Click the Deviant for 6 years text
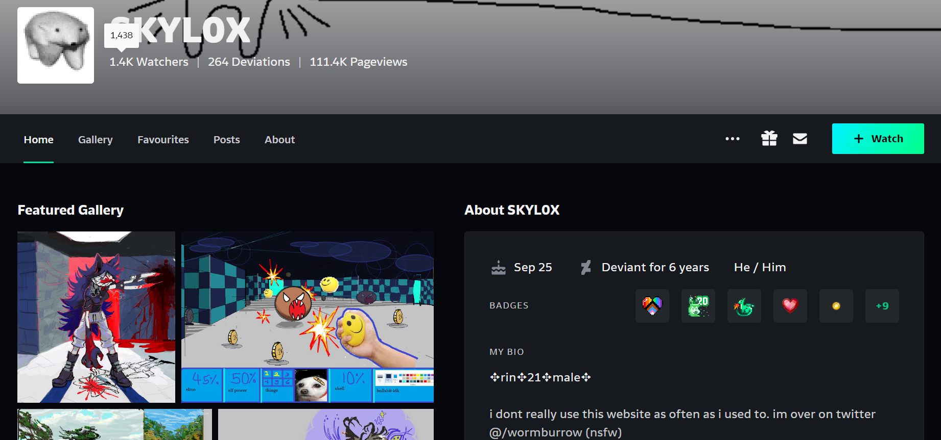 [x=655, y=267]
